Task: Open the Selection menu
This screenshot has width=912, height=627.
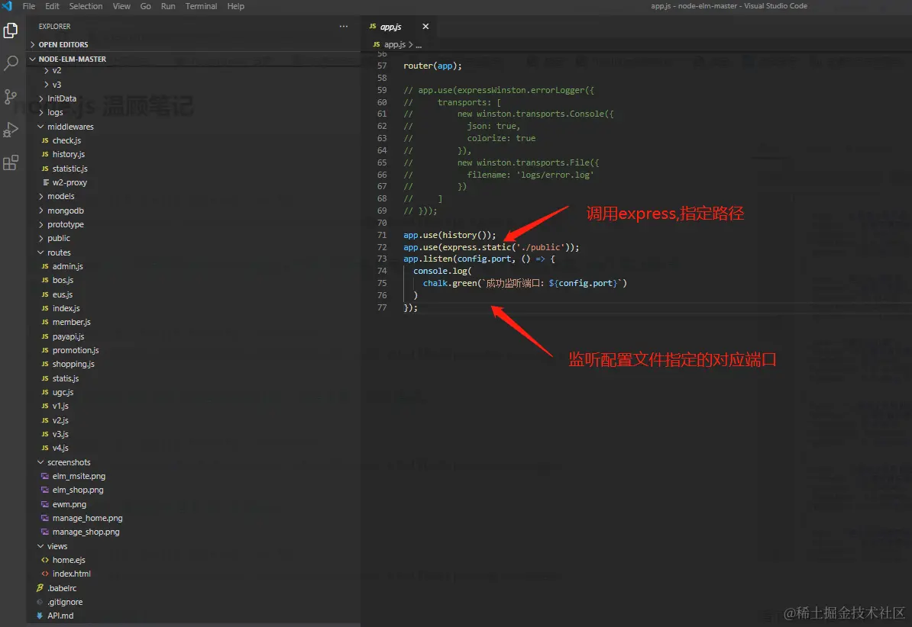Action: tap(86, 6)
